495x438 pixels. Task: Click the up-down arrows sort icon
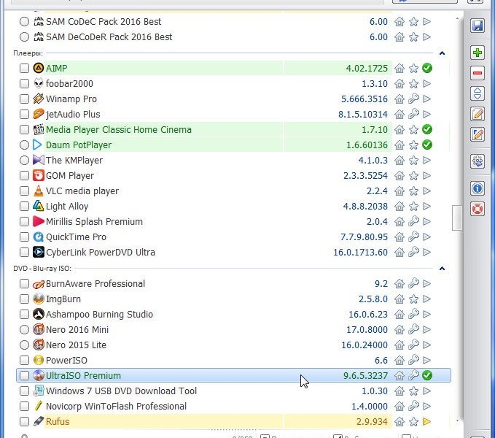click(x=478, y=93)
